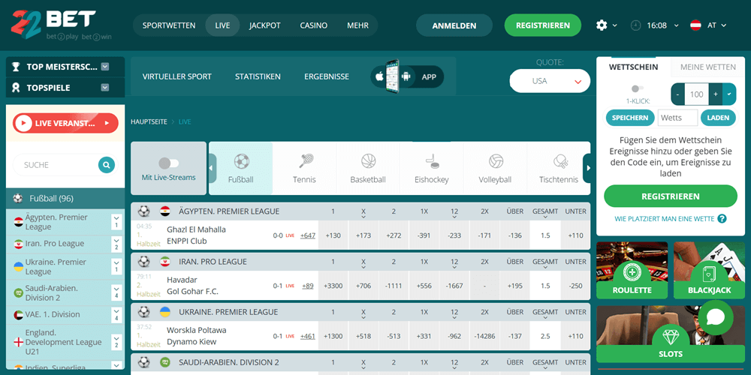Viewport: 751px width, 375px height.
Task: Expand the Top Meisterschaften section
Action: point(105,67)
